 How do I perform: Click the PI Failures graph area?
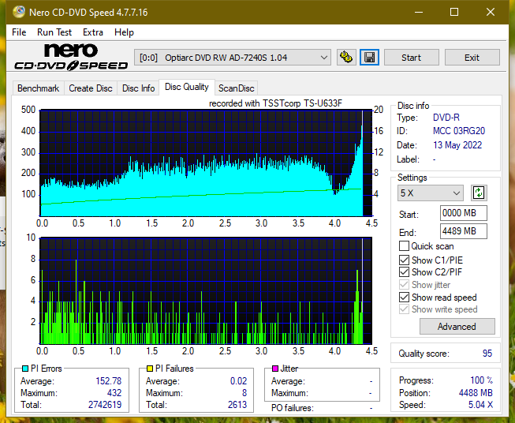coord(206,291)
